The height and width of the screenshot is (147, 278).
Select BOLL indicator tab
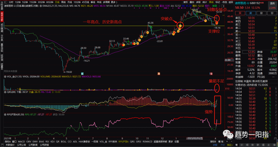pyautogui.click(x=64, y=142)
